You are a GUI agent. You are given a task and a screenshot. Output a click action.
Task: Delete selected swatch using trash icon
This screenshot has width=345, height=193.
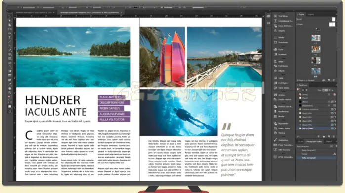(334, 137)
